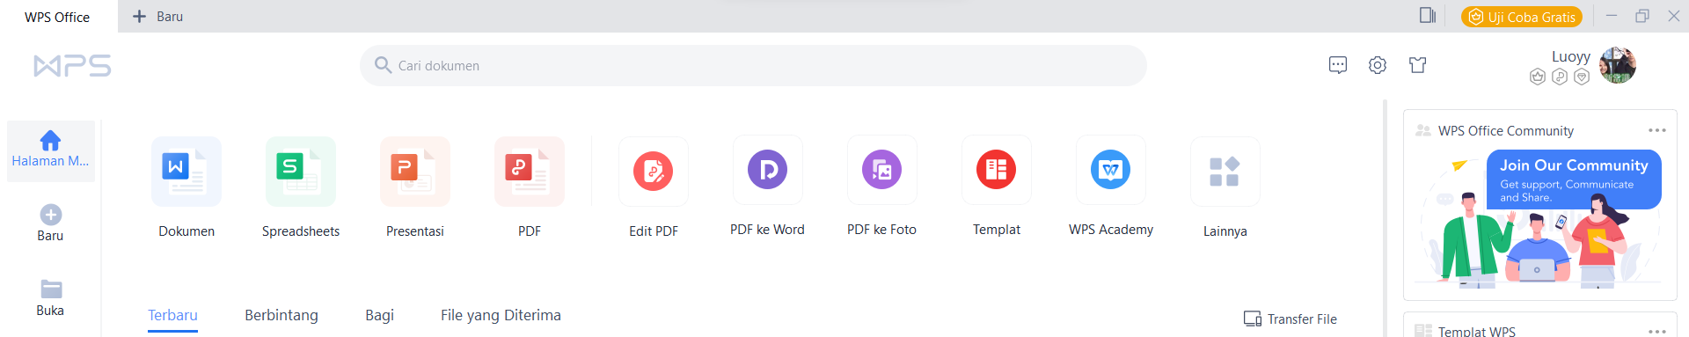Show more apps via Lainnya
The image size is (1689, 337).
click(x=1225, y=172)
